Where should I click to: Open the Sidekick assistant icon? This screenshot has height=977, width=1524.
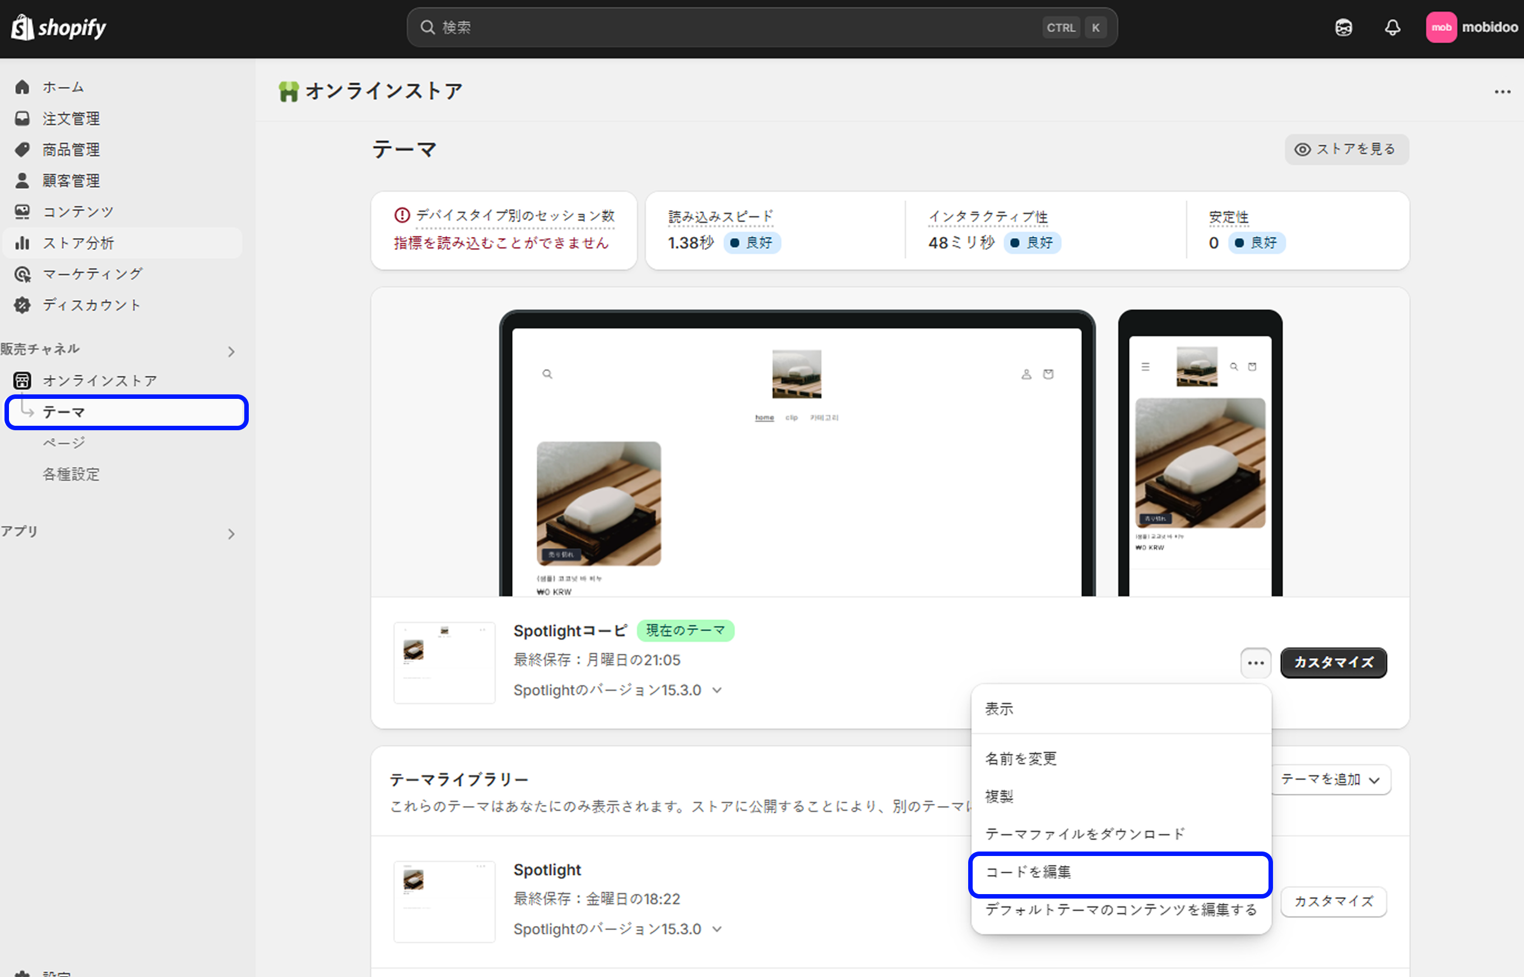[1343, 27]
